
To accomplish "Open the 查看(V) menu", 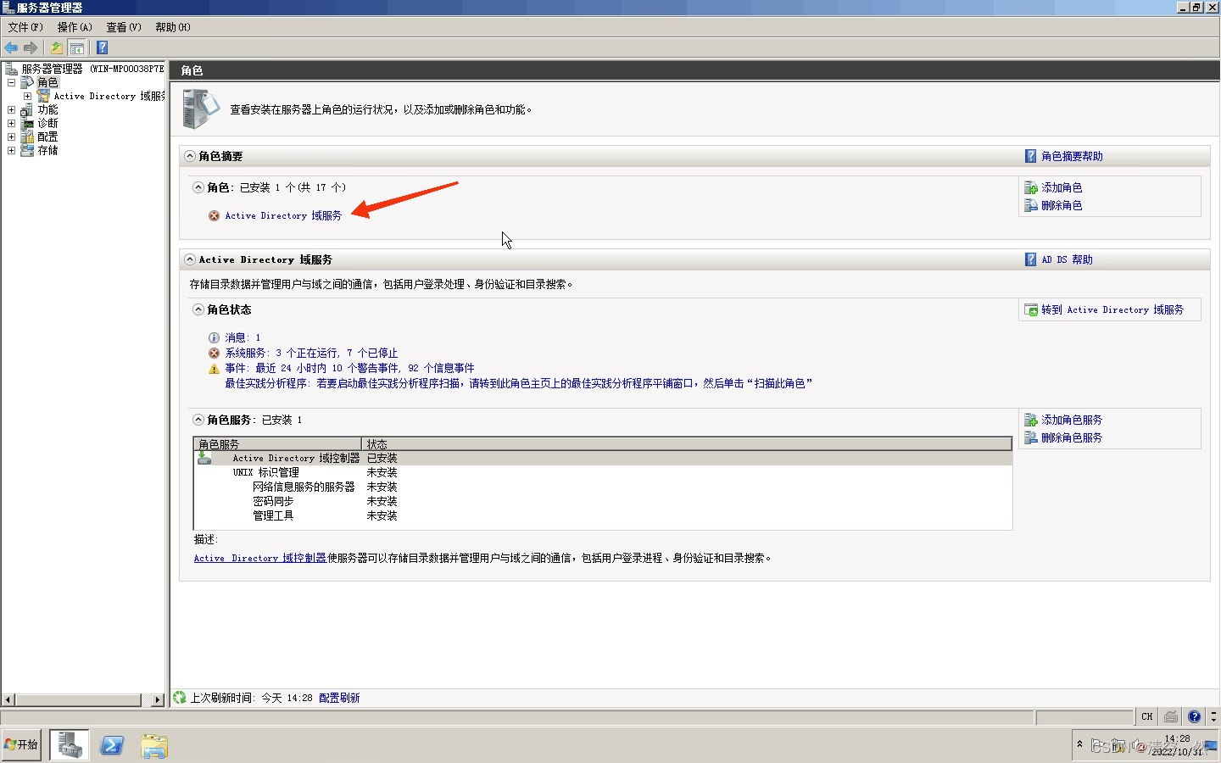I will [124, 27].
